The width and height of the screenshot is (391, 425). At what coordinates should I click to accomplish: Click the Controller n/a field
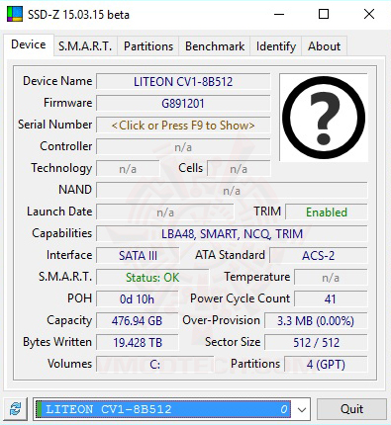(x=183, y=147)
